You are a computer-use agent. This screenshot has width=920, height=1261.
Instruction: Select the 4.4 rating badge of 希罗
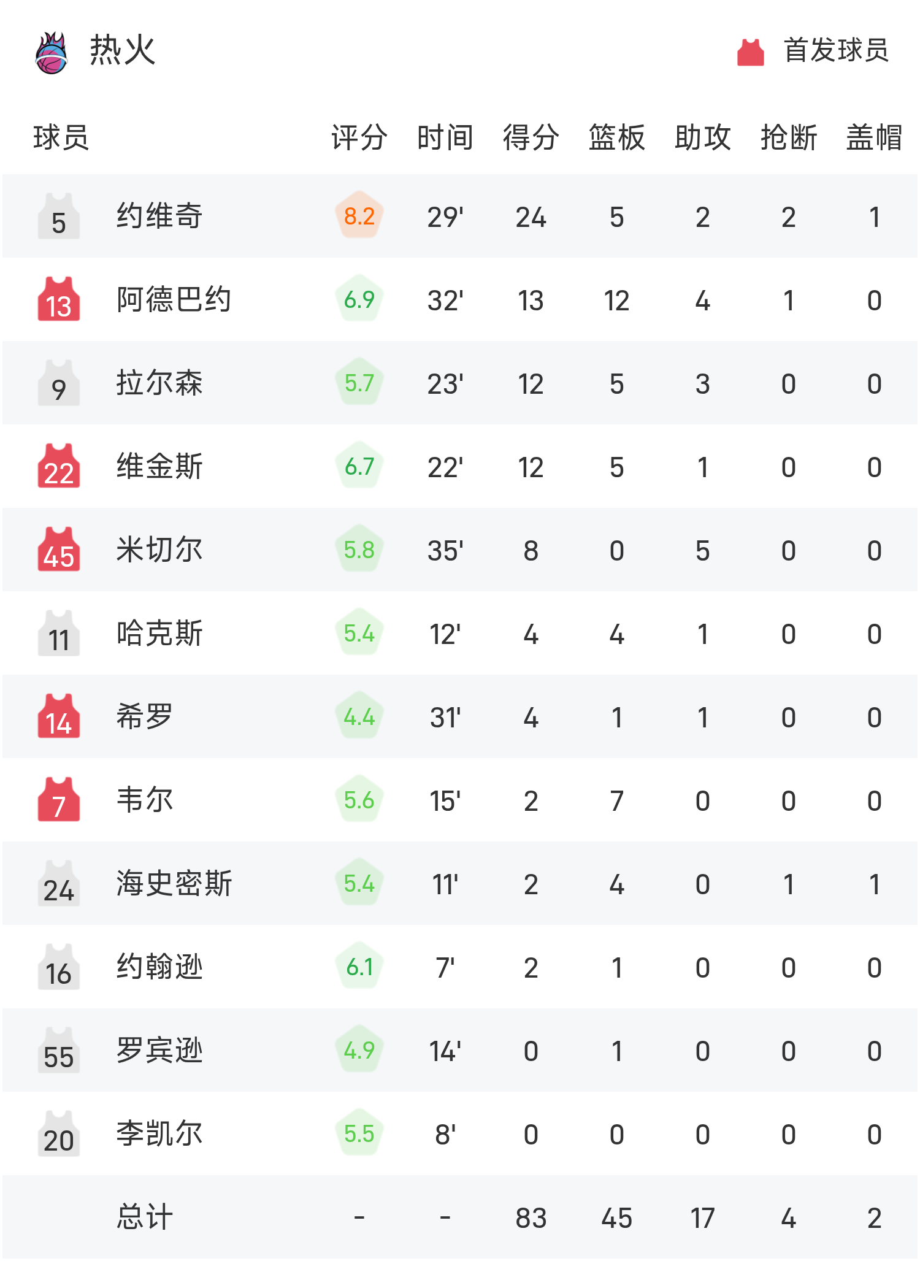(359, 716)
